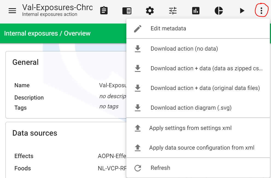
Task: Click Refresh in the dropdown menu
Action: 160,168
